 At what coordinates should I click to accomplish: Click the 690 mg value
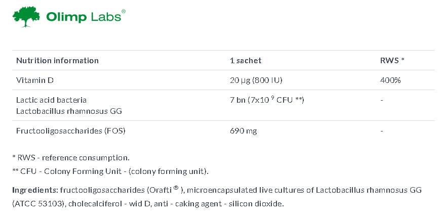click(x=243, y=130)
